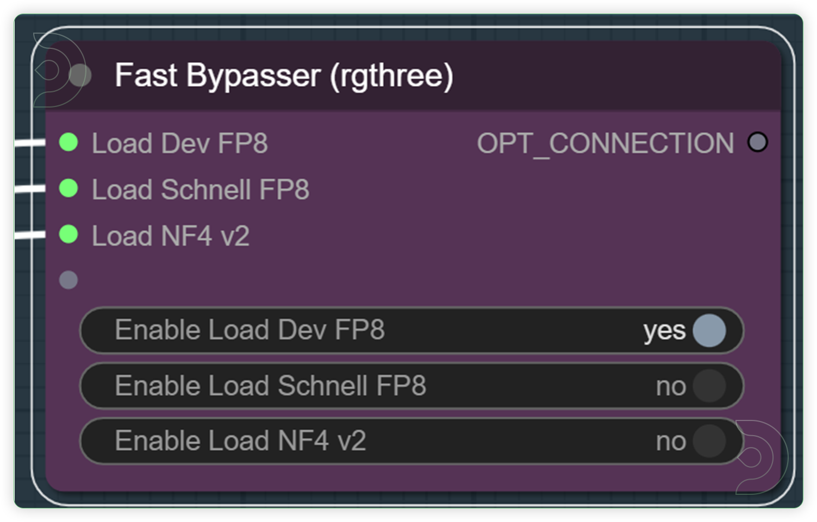Select the Enable Load Schnell FP8 widget row
This screenshot has width=817, height=522.
pos(381,386)
